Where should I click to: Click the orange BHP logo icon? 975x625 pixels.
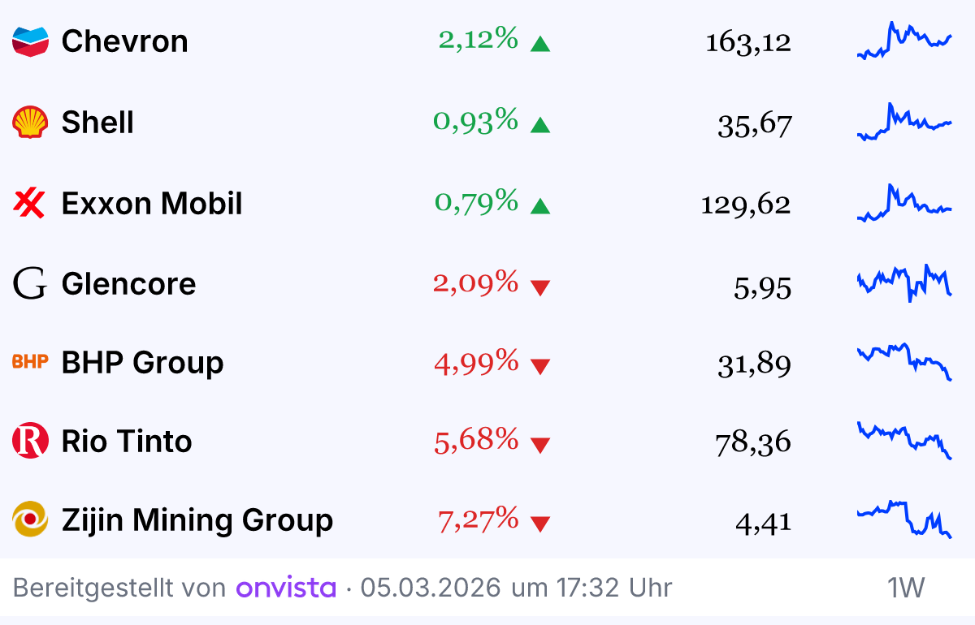click(31, 362)
